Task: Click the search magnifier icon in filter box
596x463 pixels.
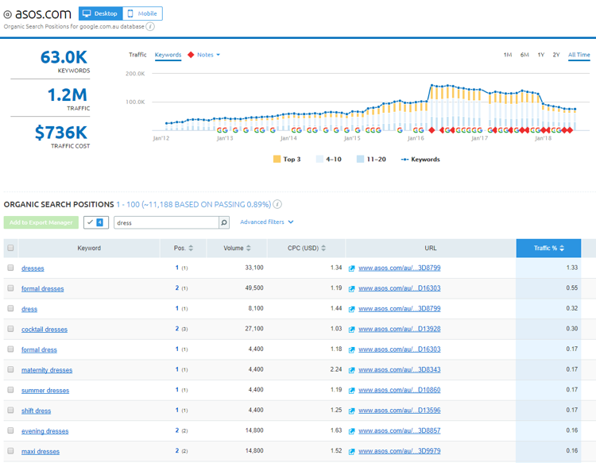Action: coord(224,222)
